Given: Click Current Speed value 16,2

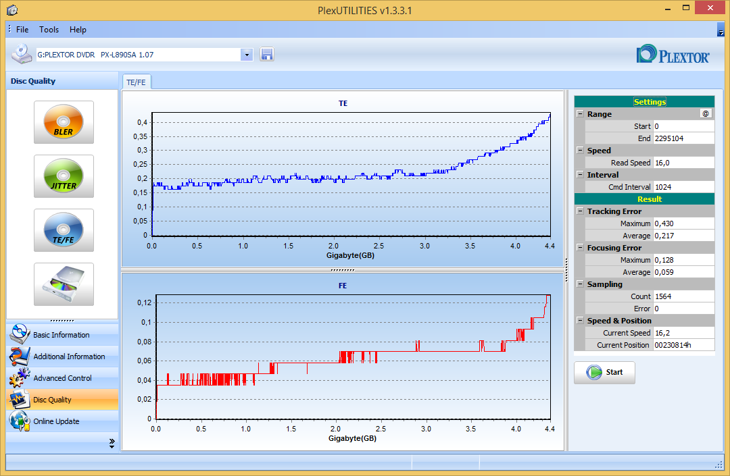Looking at the screenshot, I should point(683,333).
